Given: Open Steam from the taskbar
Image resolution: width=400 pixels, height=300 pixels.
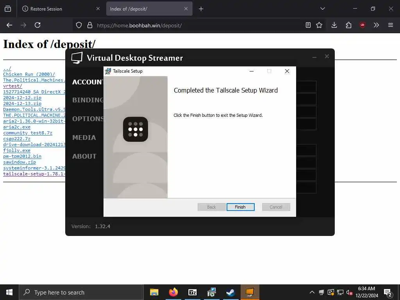Looking at the screenshot, I should 230,292.
